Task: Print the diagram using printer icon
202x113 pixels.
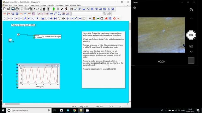Action: pos(17,9)
